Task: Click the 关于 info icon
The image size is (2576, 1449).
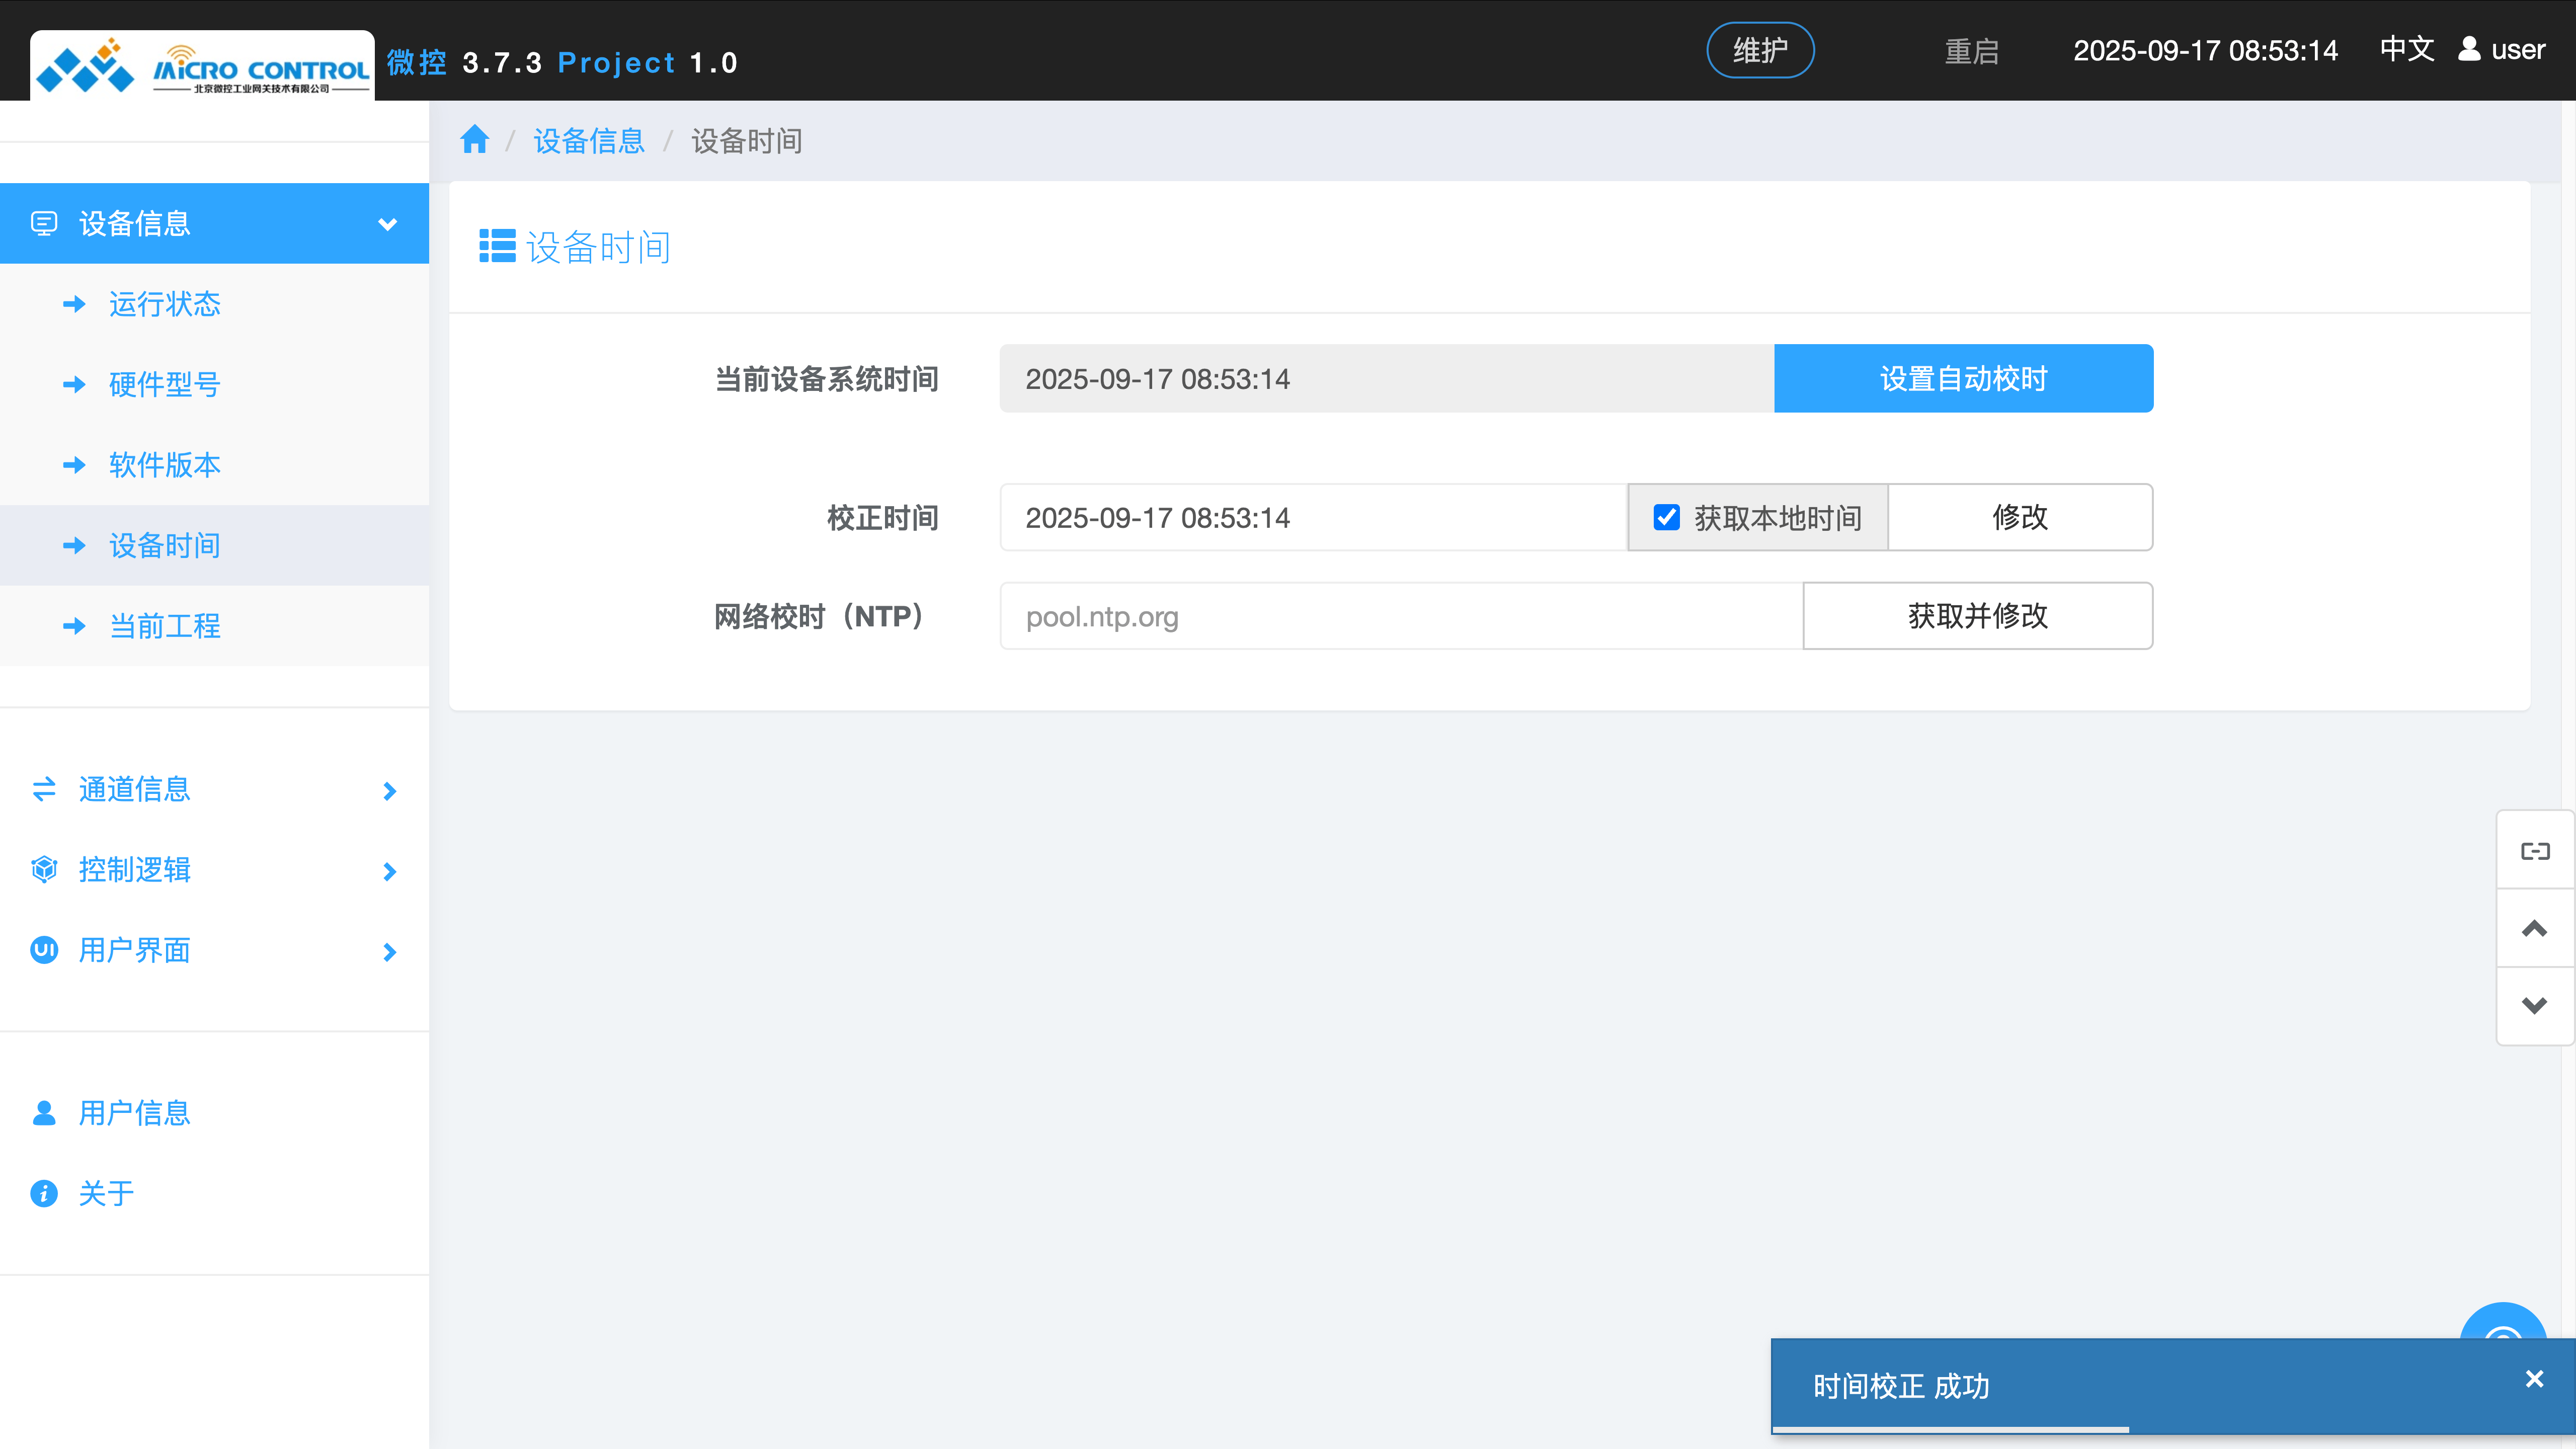Action: [44, 1193]
